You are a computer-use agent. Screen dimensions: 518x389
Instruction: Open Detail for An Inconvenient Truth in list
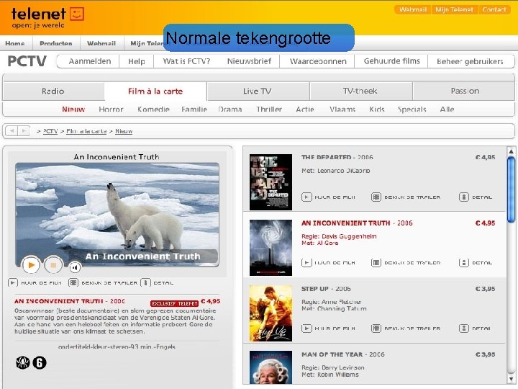[x=476, y=263]
